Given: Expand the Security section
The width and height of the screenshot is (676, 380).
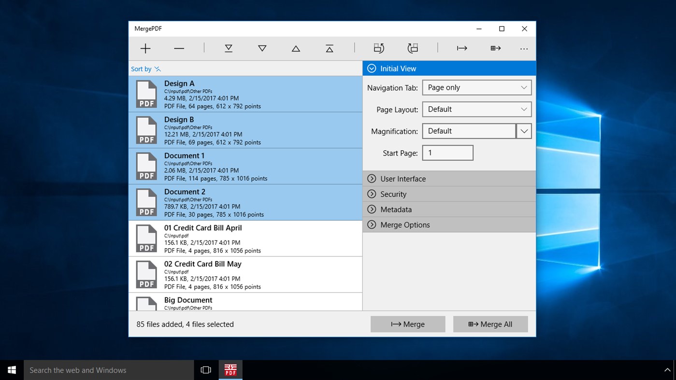Looking at the screenshot, I should point(449,194).
